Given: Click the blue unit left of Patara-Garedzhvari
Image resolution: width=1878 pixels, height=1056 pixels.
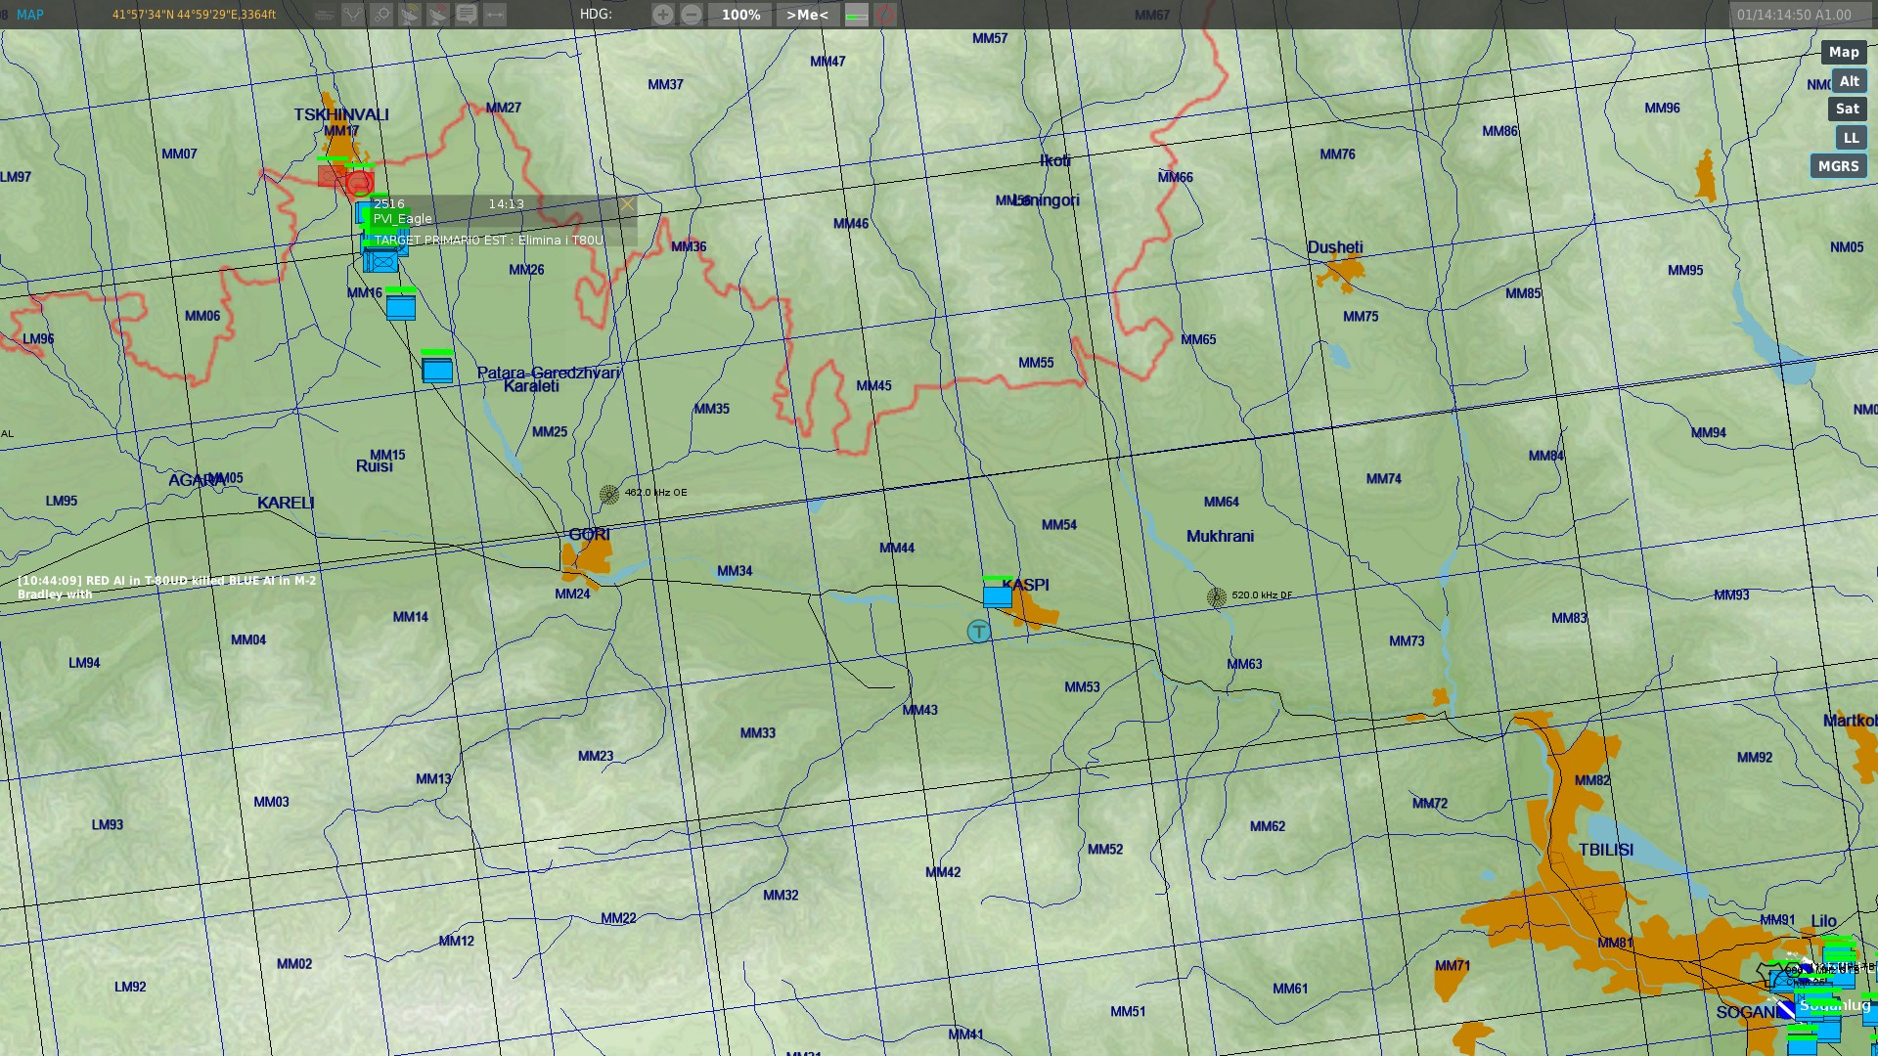Looking at the screenshot, I should click(437, 371).
